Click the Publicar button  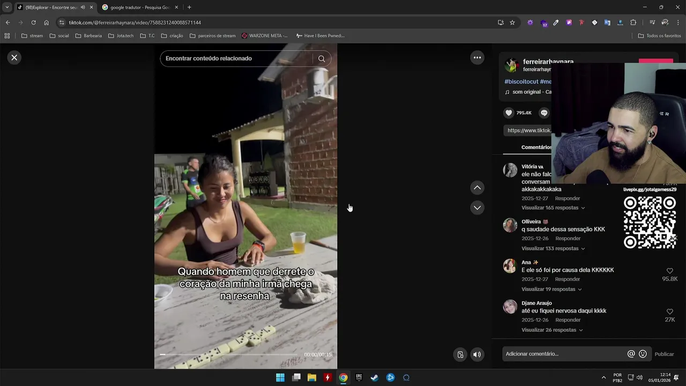(664, 354)
